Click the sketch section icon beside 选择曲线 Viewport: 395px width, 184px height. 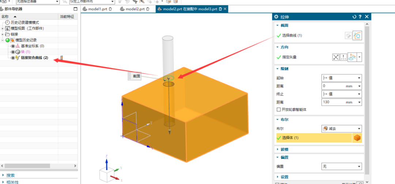349,36
